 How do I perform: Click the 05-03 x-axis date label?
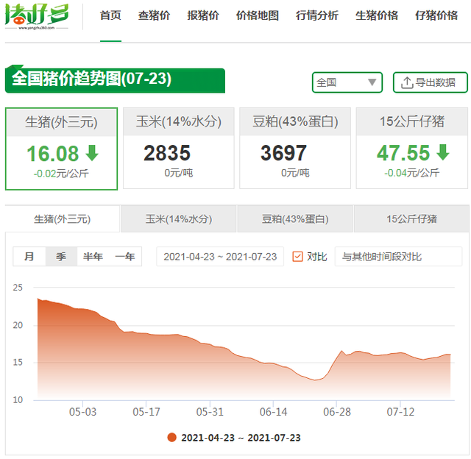83,412
